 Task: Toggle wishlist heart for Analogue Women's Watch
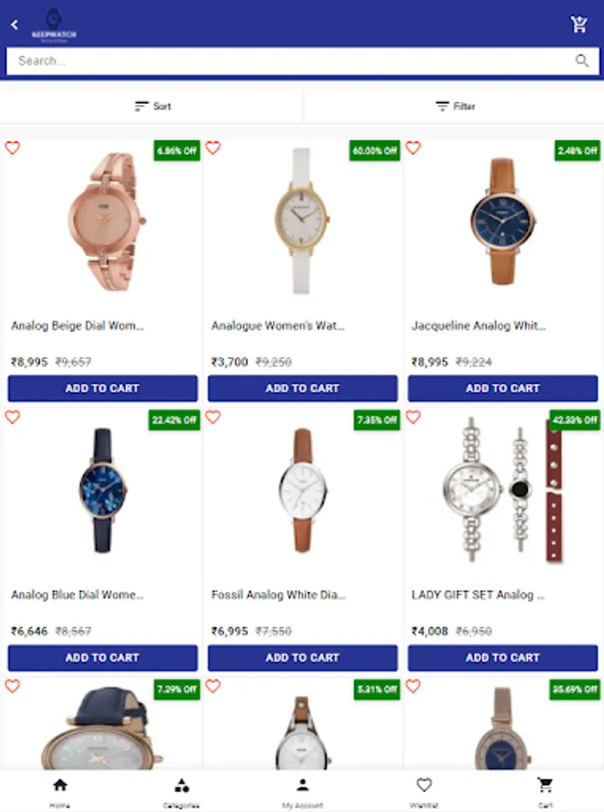(213, 148)
